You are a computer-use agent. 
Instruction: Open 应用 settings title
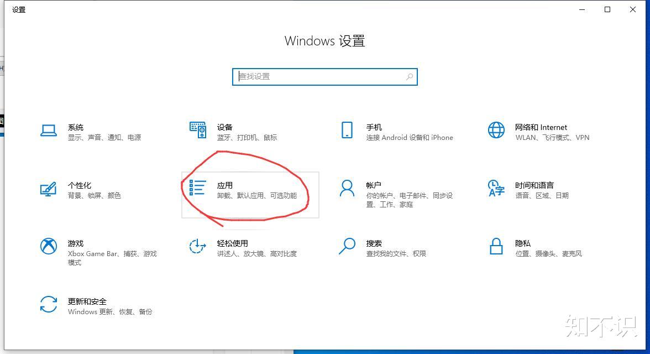224,185
